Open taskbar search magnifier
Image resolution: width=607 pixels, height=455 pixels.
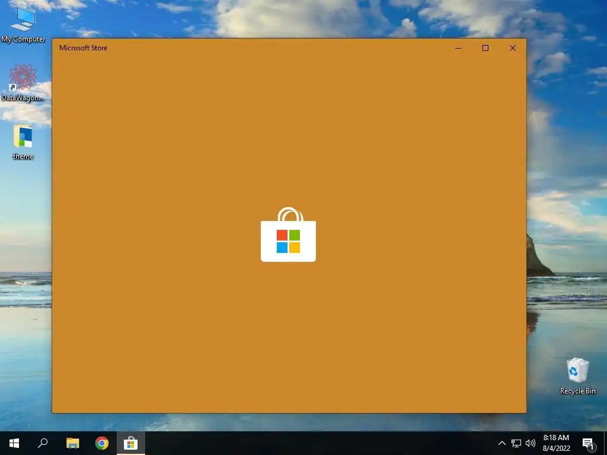click(x=43, y=443)
